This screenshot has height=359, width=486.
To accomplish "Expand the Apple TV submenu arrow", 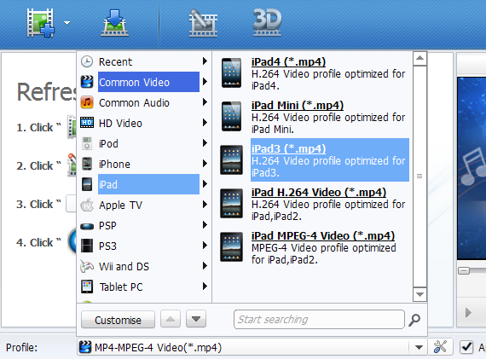I will 205,205.
